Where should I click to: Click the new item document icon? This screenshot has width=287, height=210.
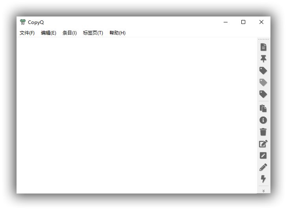pyautogui.click(x=263, y=47)
